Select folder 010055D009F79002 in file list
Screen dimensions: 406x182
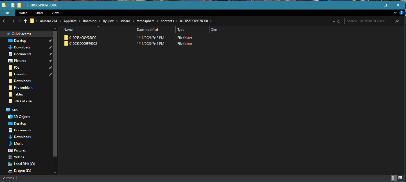pos(83,44)
